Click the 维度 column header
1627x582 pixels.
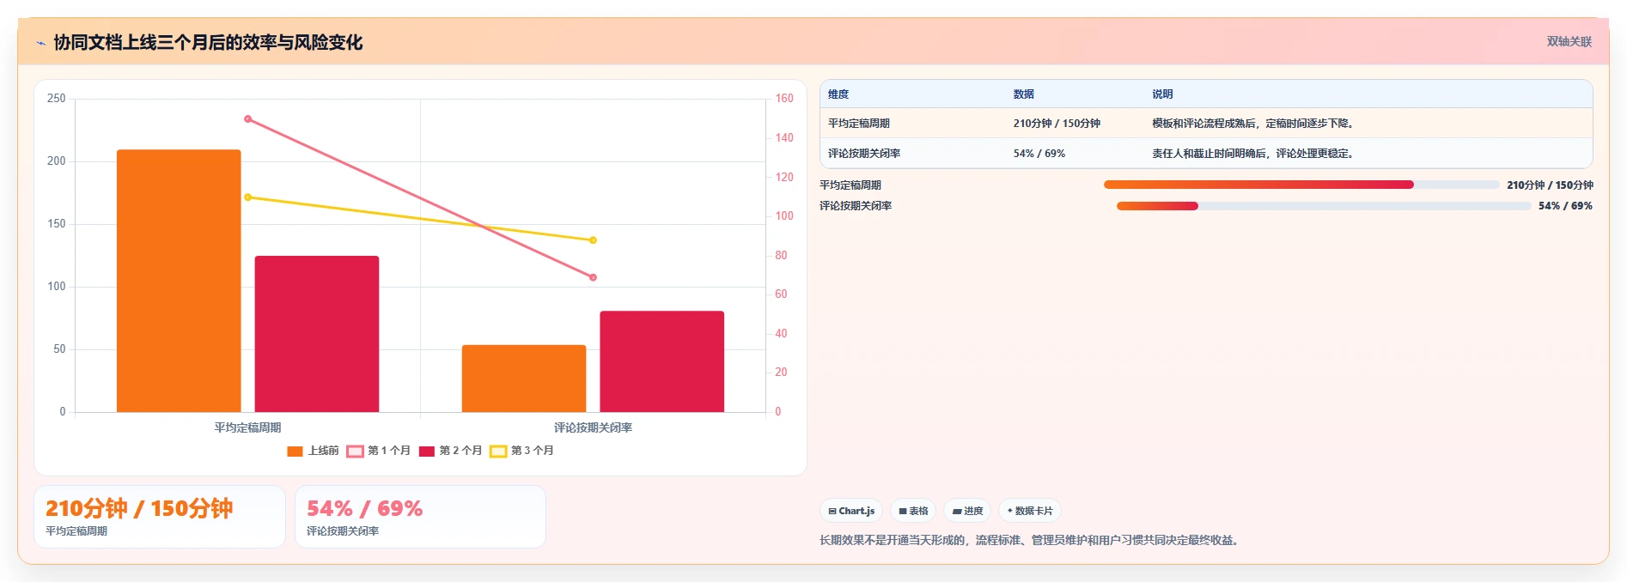tap(838, 94)
